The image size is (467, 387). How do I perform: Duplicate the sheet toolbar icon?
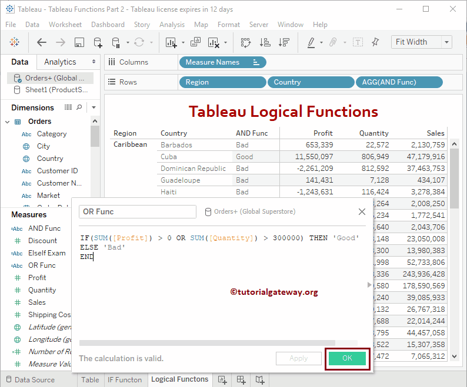coord(195,42)
